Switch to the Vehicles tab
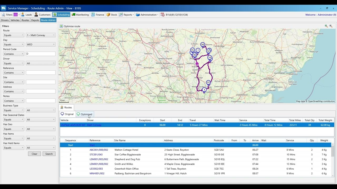337x189 pixels. pos(15,20)
